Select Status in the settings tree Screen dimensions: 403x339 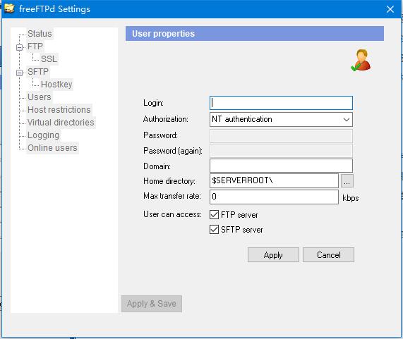click(40, 34)
